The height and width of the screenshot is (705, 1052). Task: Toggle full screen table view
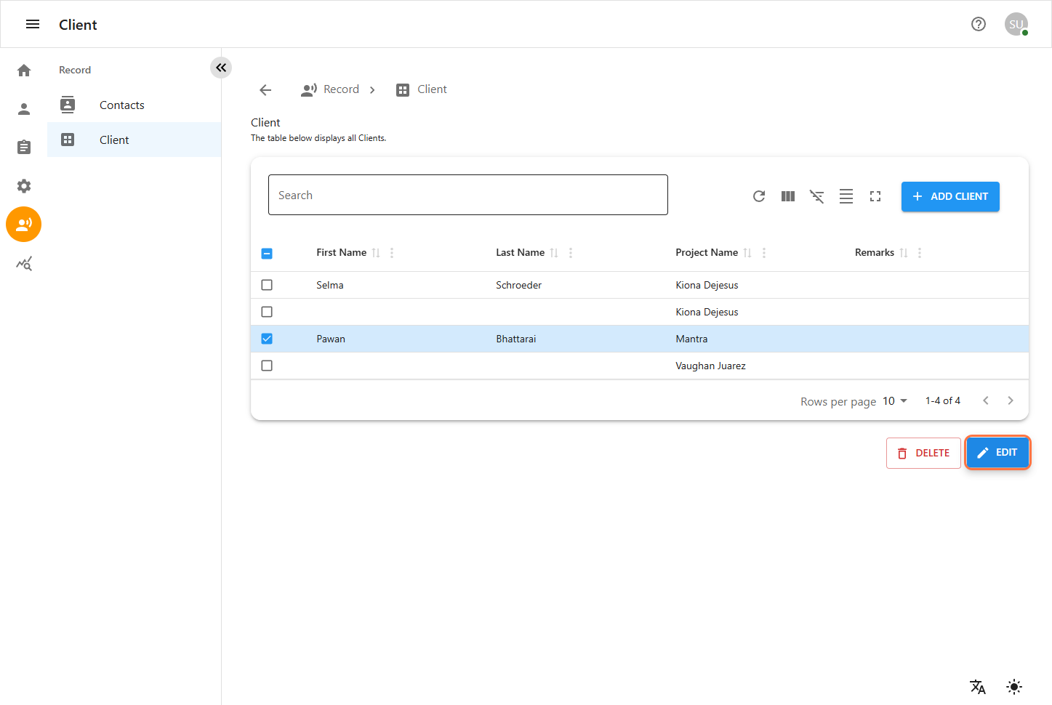pos(875,196)
